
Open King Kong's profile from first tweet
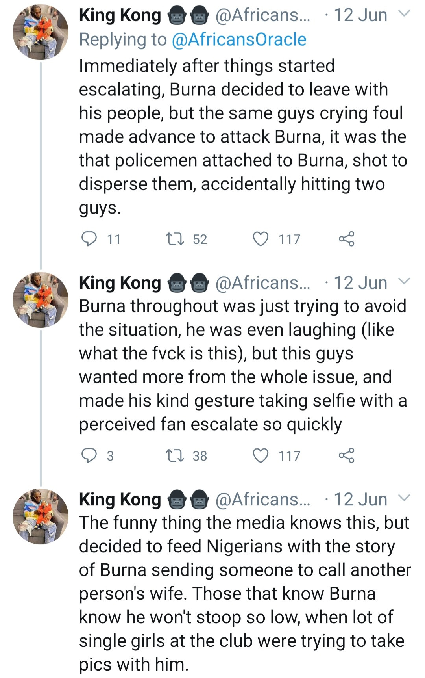(x=120, y=15)
